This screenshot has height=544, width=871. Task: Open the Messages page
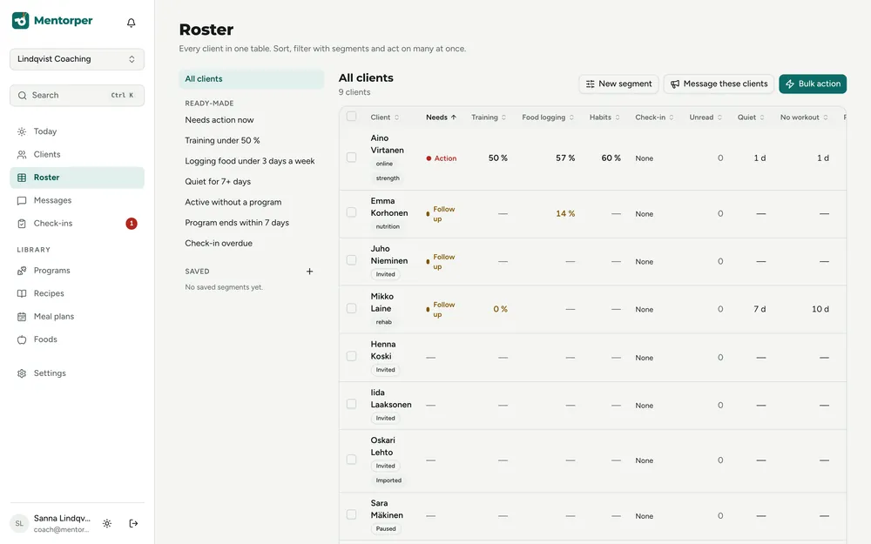pyautogui.click(x=78, y=200)
